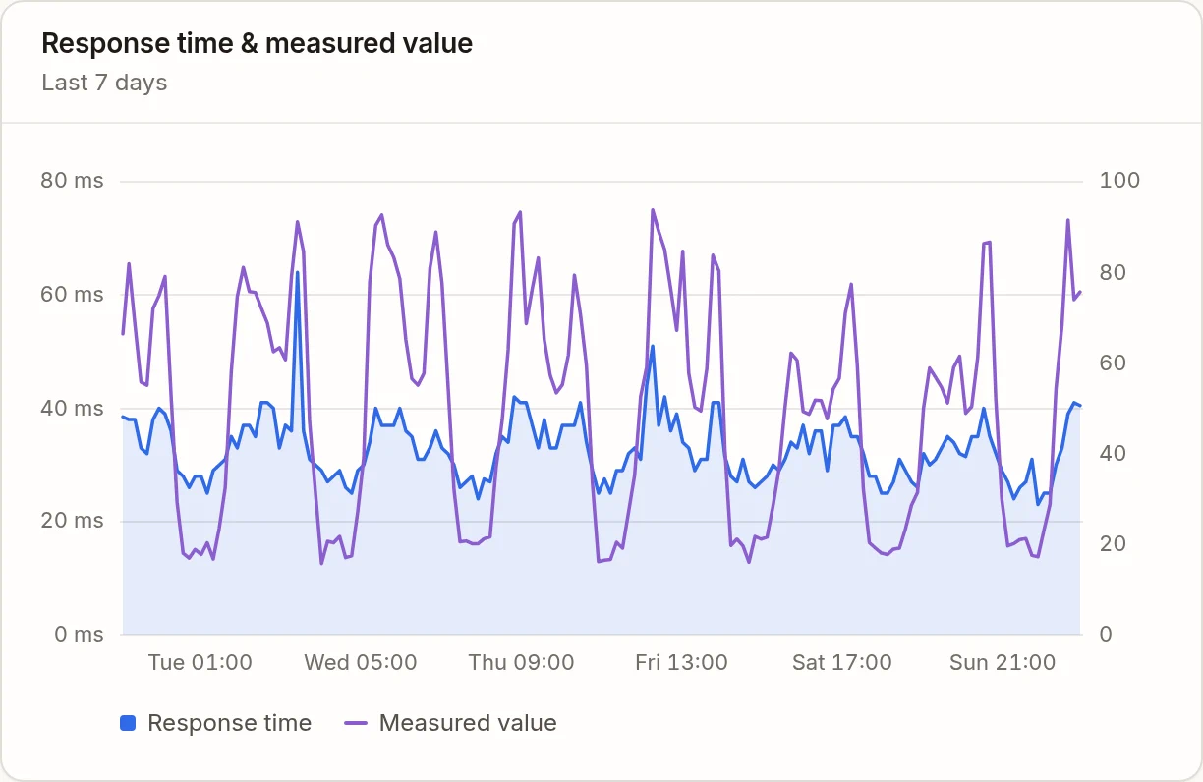1203x782 pixels.
Task: Click the chart title 'Response time & measured value'
Action: click(x=258, y=44)
